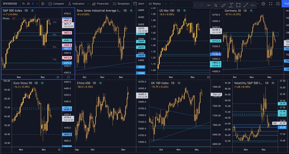Take a chart snapshot with camera icon
289x154 pixels.
(x=278, y=4)
